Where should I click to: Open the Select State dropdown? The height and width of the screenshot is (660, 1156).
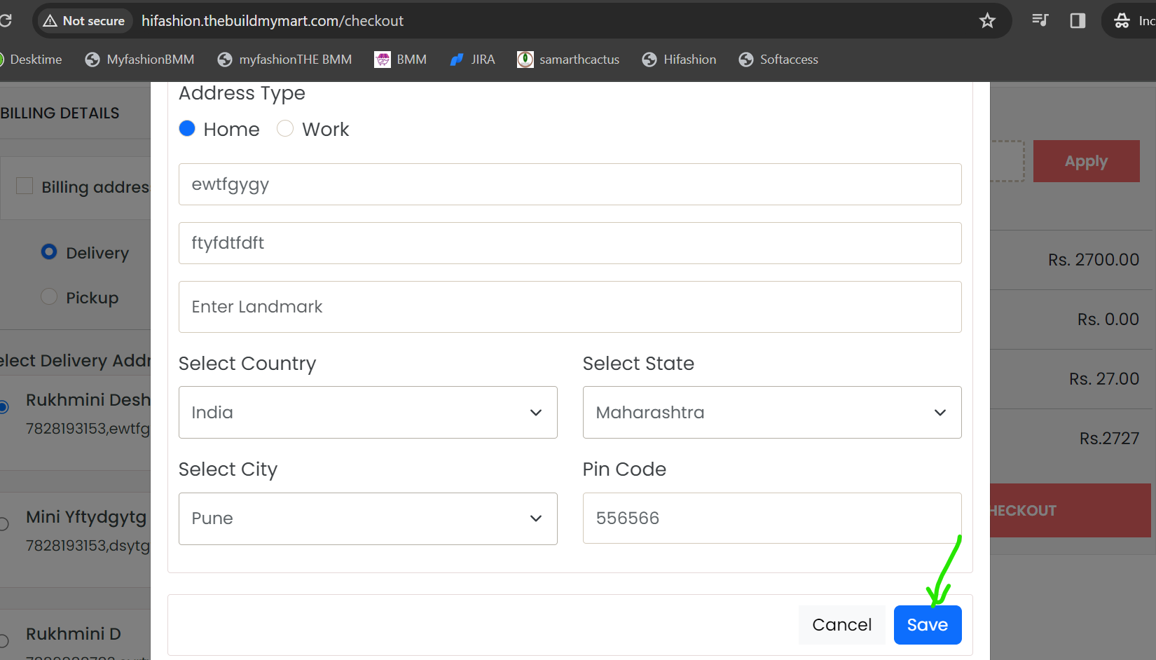(772, 413)
